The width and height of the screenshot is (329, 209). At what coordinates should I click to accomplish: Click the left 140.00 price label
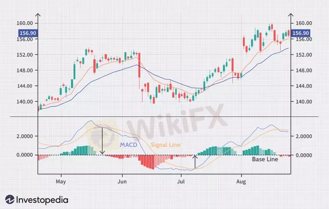coord(25,102)
